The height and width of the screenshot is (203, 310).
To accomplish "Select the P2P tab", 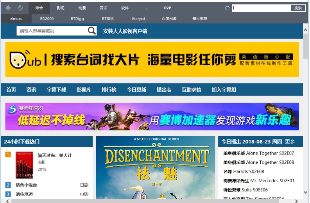I will pos(167,8).
